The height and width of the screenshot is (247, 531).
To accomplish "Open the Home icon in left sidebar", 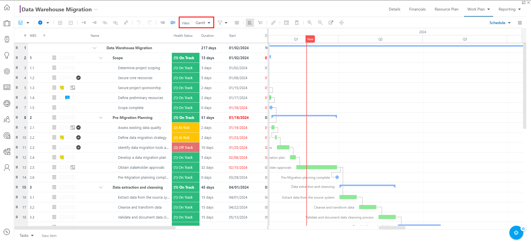I will coord(7,7).
